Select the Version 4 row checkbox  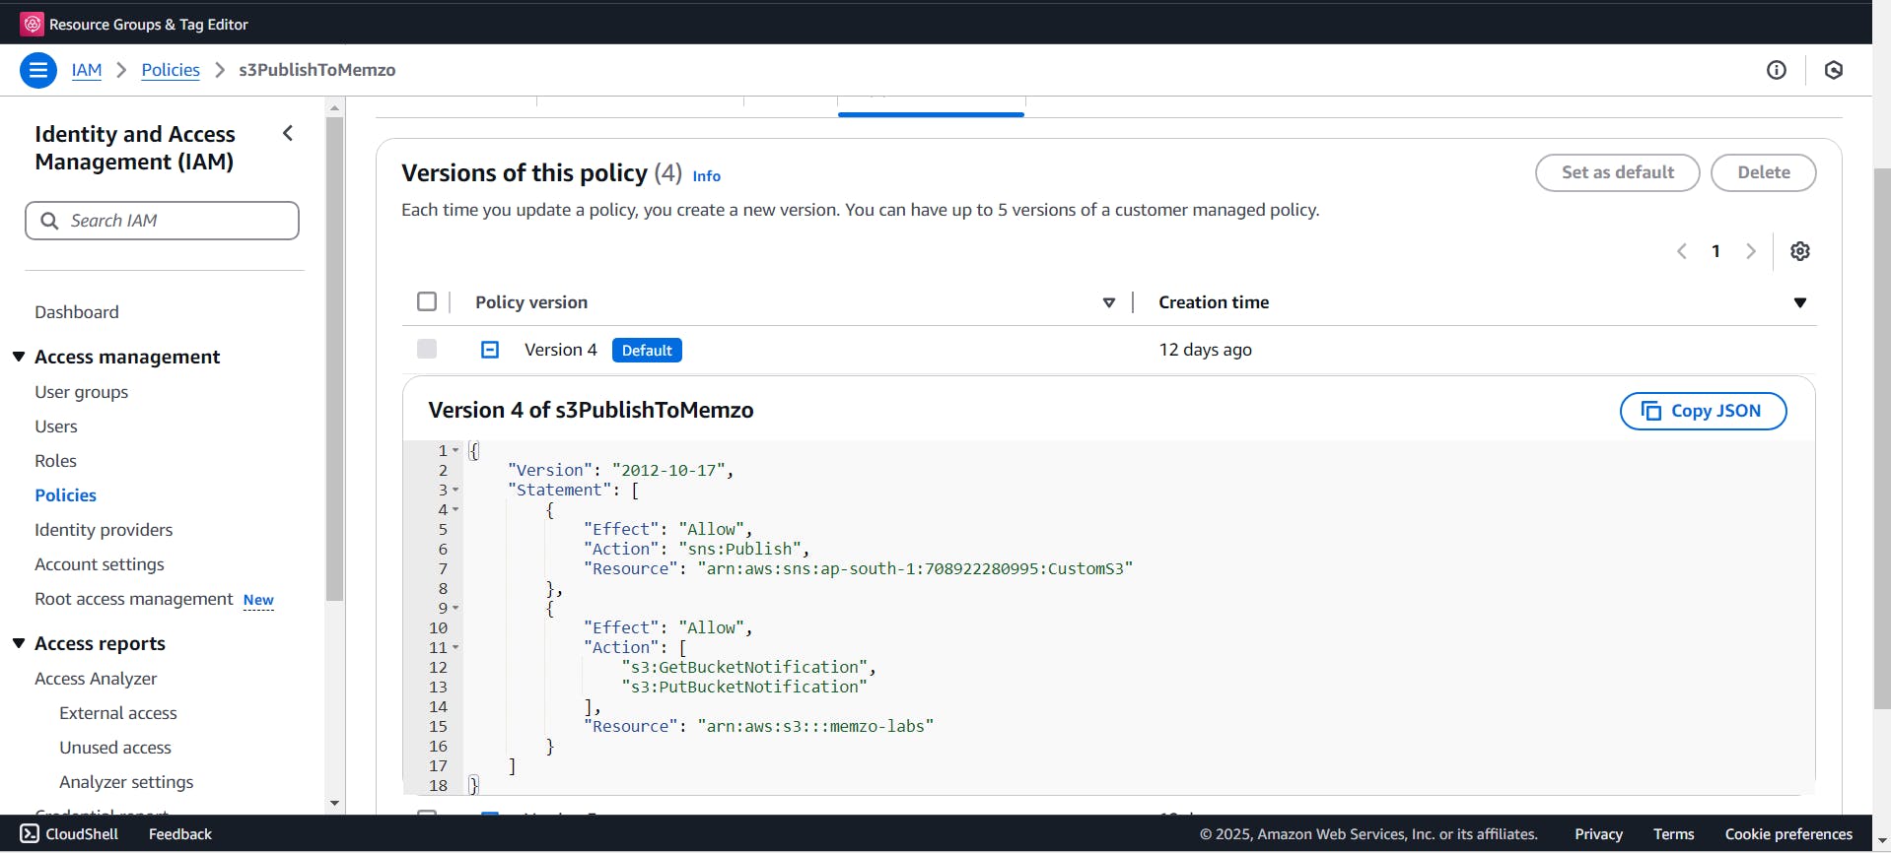pyautogui.click(x=427, y=349)
